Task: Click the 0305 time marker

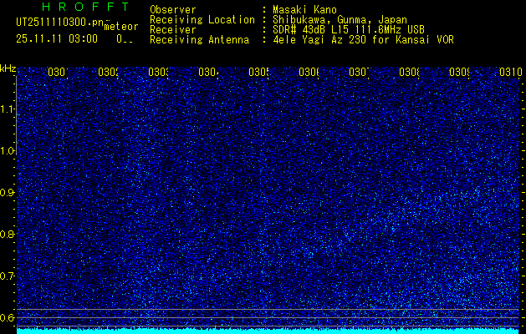Action: tap(258, 72)
